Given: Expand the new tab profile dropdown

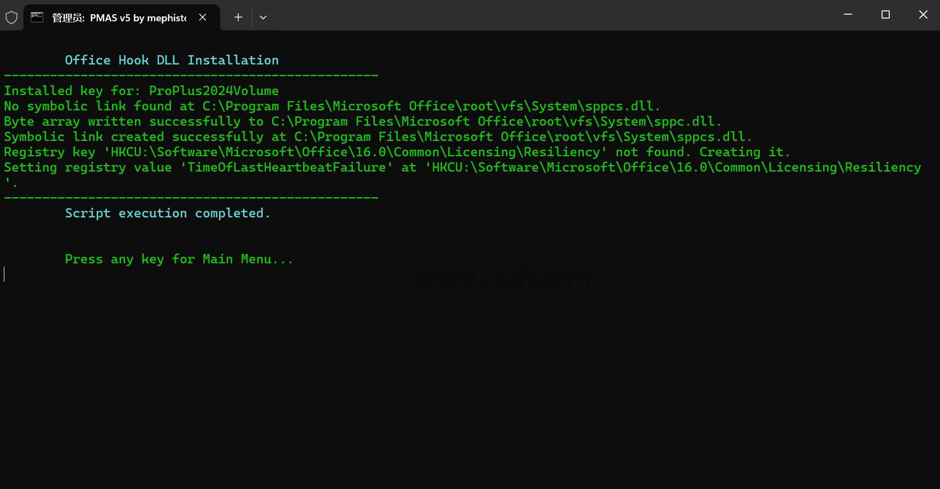Looking at the screenshot, I should point(263,17).
